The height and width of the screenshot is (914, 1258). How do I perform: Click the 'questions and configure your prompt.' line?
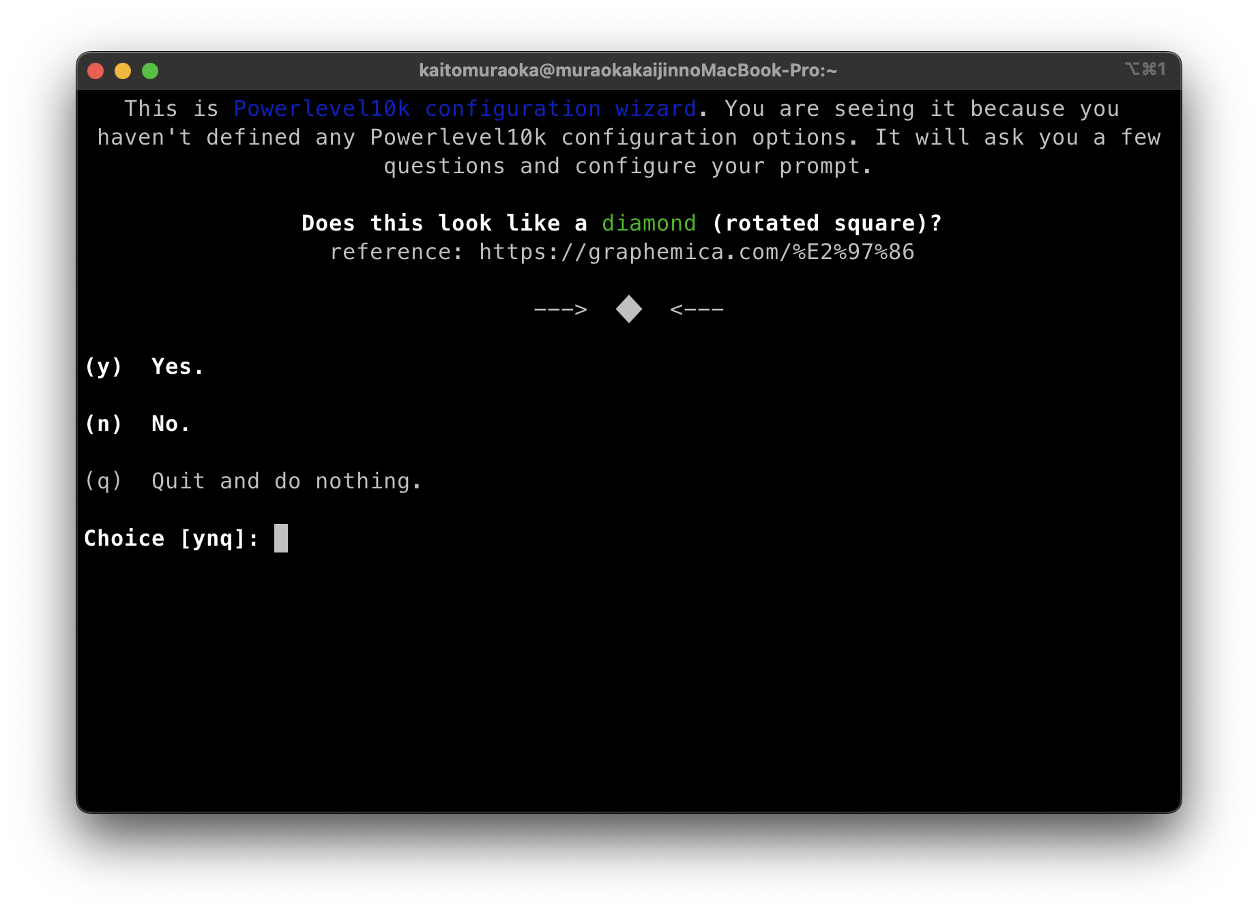click(x=628, y=166)
